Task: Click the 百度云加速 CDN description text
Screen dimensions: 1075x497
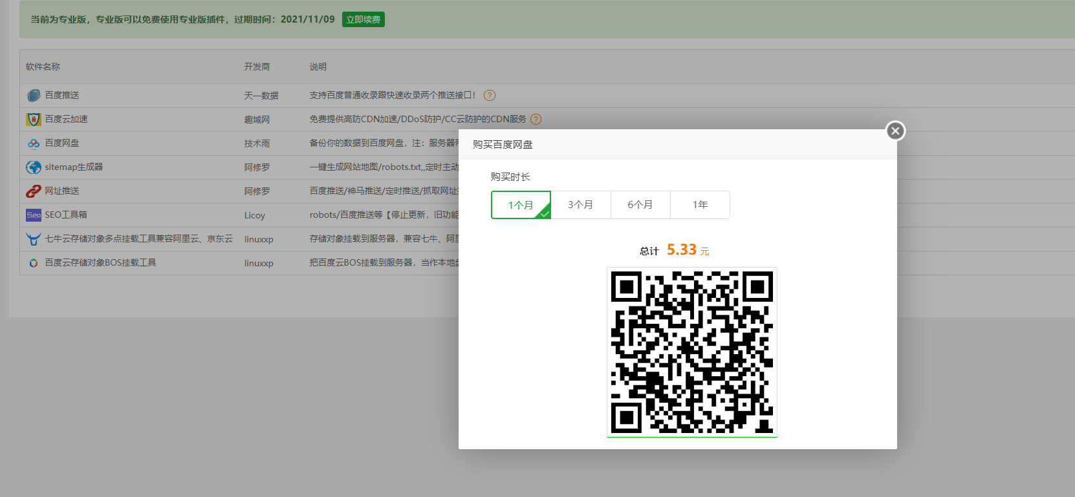Action: (418, 119)
